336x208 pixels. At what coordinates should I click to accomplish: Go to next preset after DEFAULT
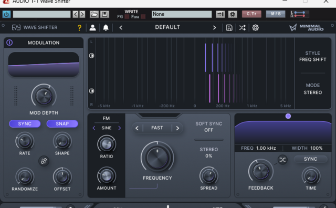pyautogui.click(x=214, y=28)
